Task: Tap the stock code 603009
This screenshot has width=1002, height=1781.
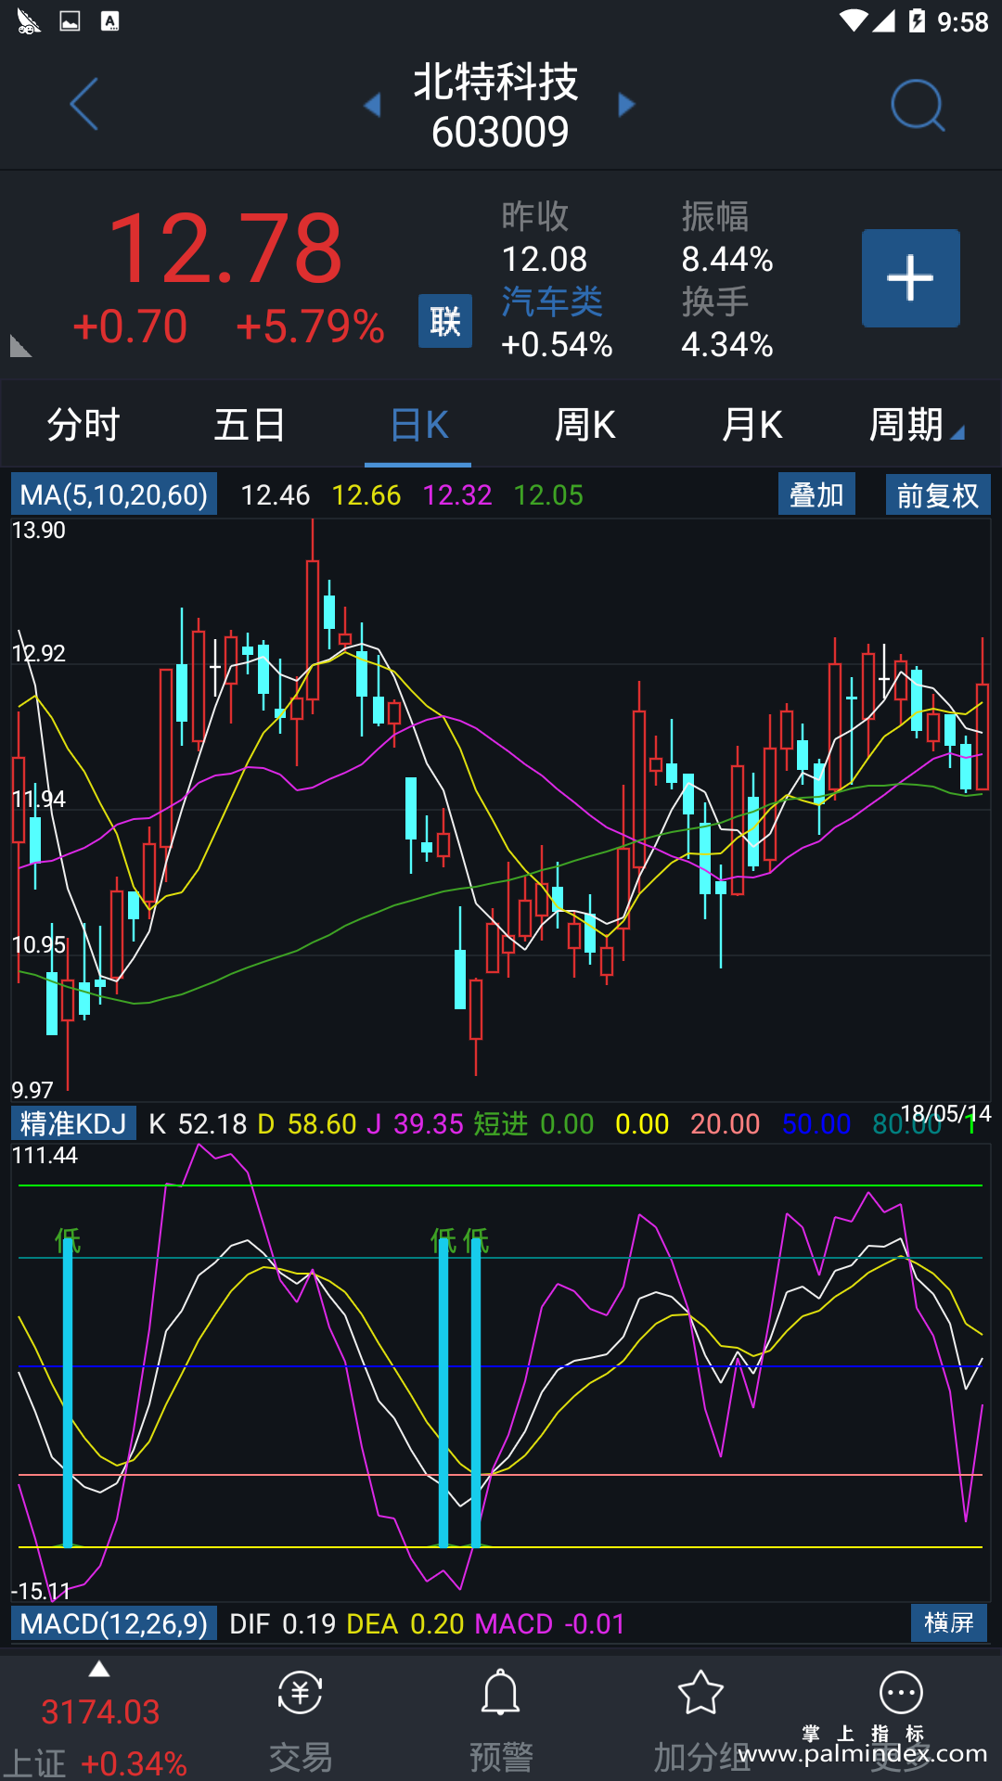Action: pos(500,132)
